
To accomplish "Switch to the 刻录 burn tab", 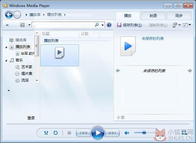I will pos(153,16).
